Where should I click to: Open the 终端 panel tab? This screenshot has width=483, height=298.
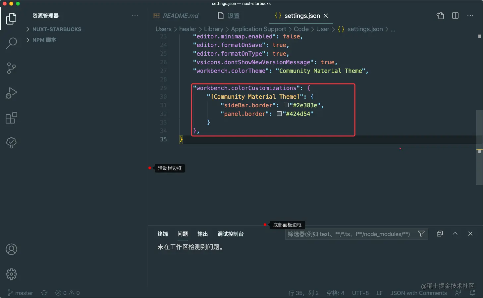pyautogui.click(x=163, y=234)
